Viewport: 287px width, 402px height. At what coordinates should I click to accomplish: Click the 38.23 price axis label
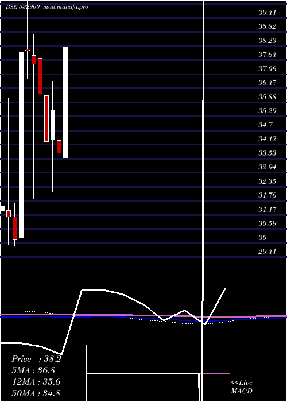coord(267,41)
